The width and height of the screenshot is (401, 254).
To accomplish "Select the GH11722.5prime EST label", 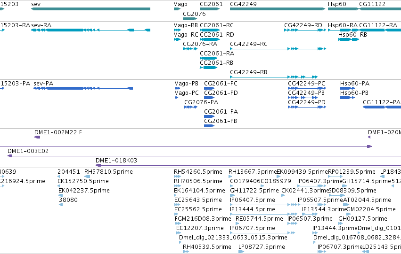I will pyautogui.click(x=254, y=191).
